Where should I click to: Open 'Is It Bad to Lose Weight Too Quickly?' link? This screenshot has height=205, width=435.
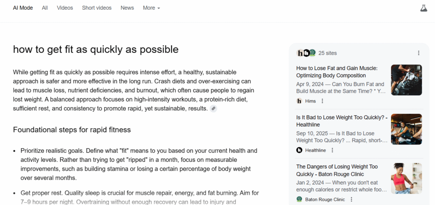tap(342, 121)
